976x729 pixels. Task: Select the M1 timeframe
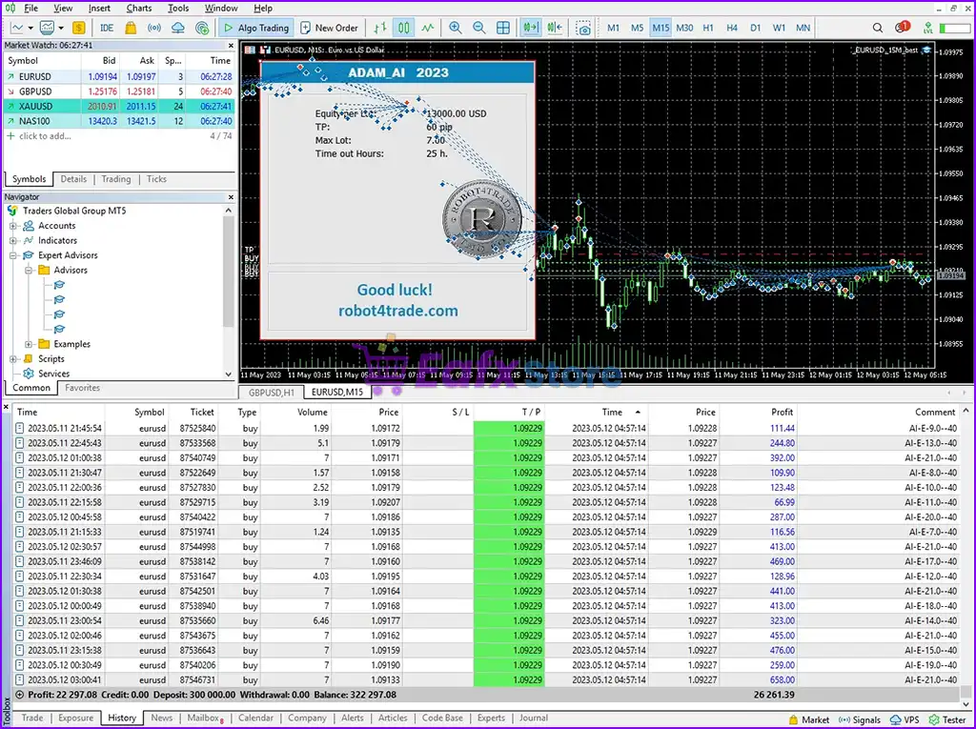[613, 28]
